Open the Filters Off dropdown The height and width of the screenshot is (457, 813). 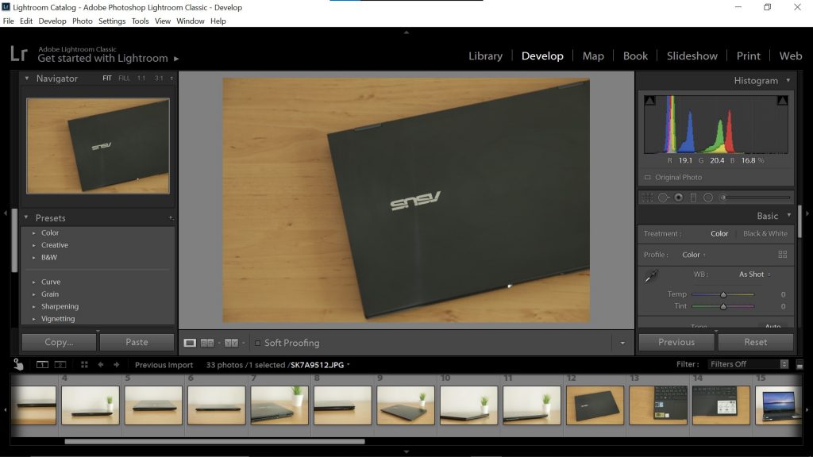coord(748,364)
